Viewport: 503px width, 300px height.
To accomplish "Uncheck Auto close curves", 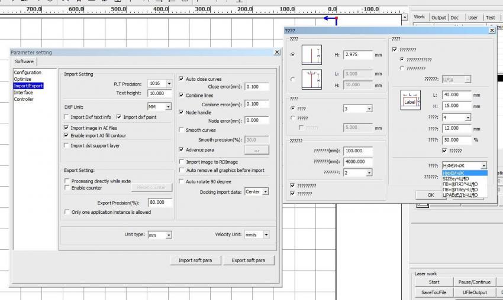I will 181,79.
